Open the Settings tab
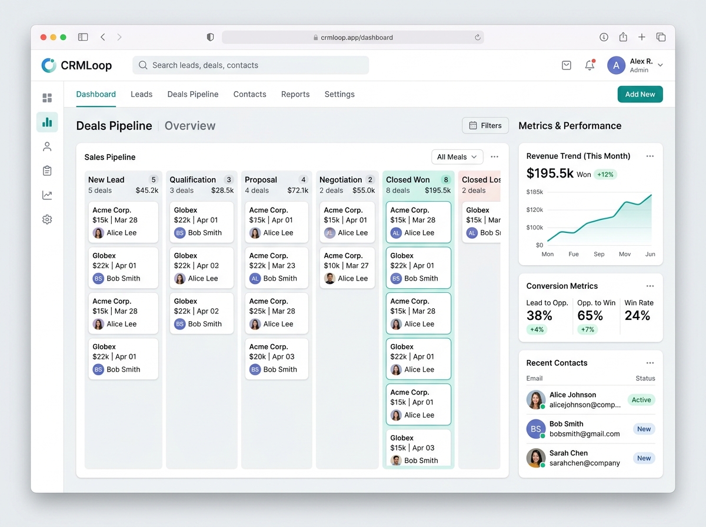This screenshot has height=527, width=706. point(339,94)
